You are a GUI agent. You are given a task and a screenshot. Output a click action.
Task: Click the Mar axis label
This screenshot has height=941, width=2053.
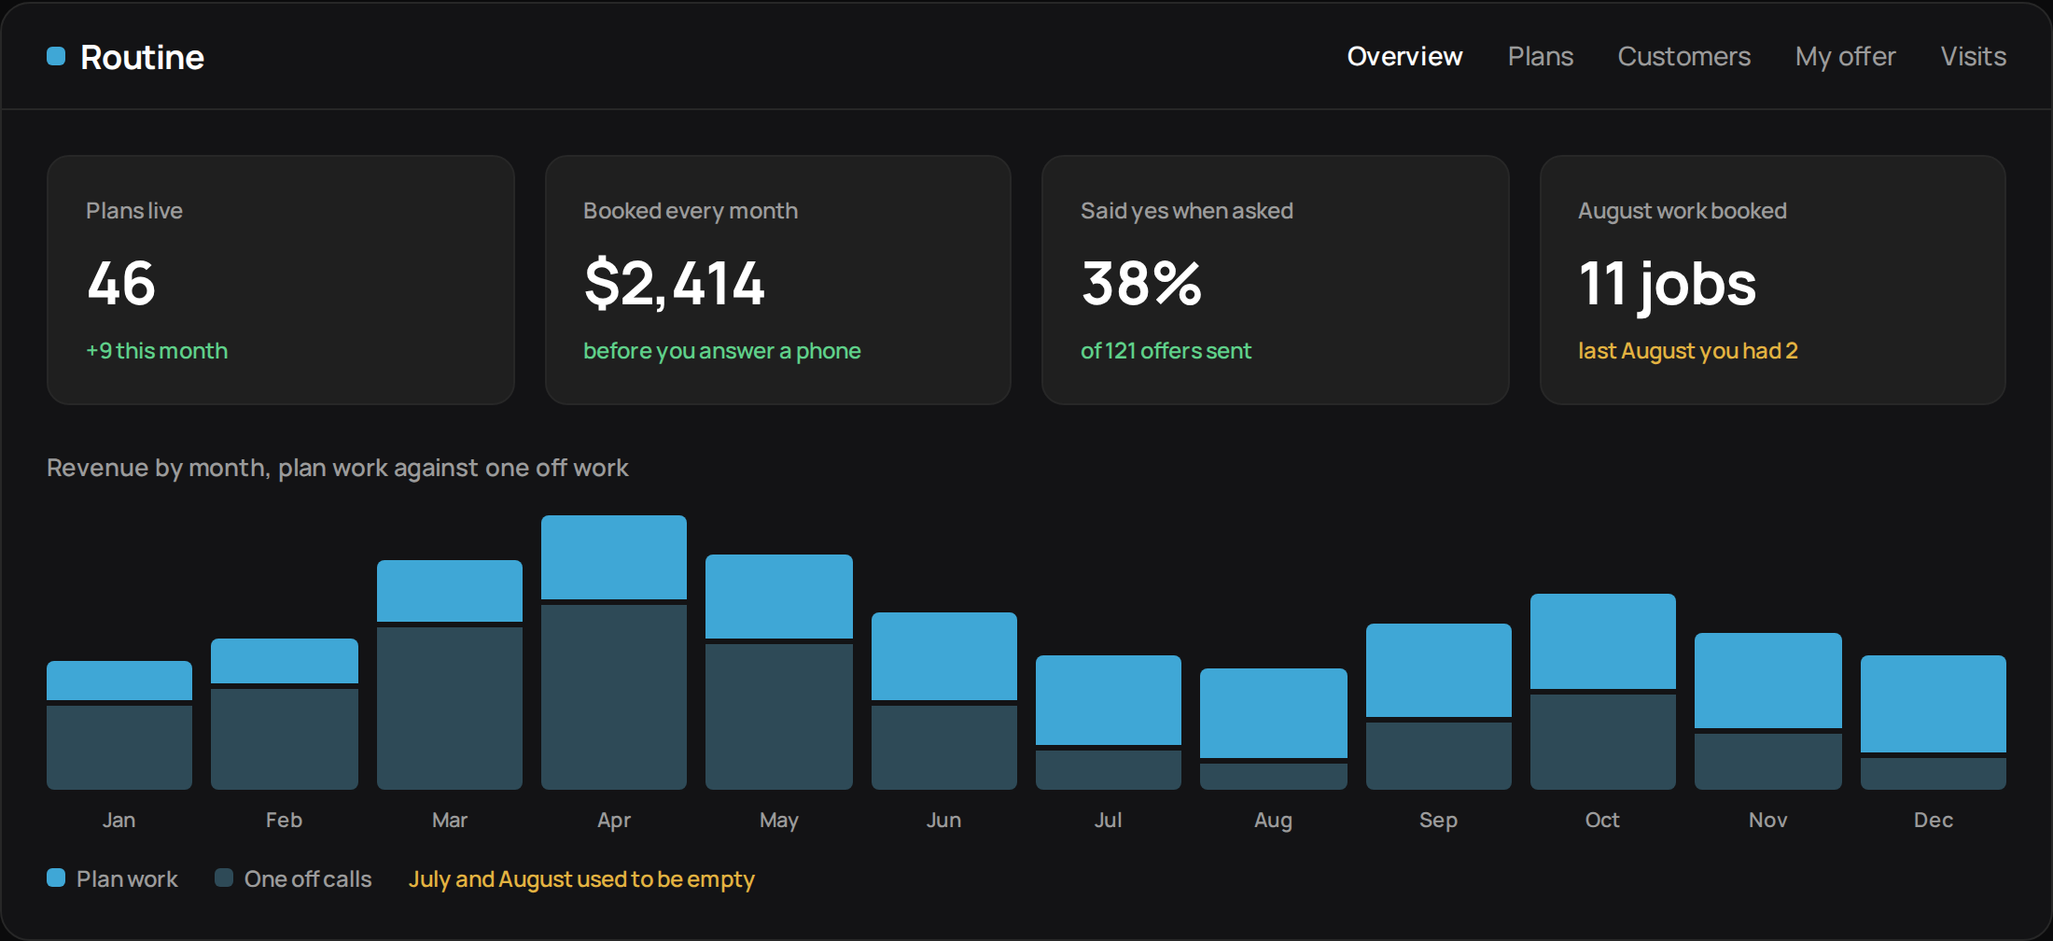tap(450, 820)
